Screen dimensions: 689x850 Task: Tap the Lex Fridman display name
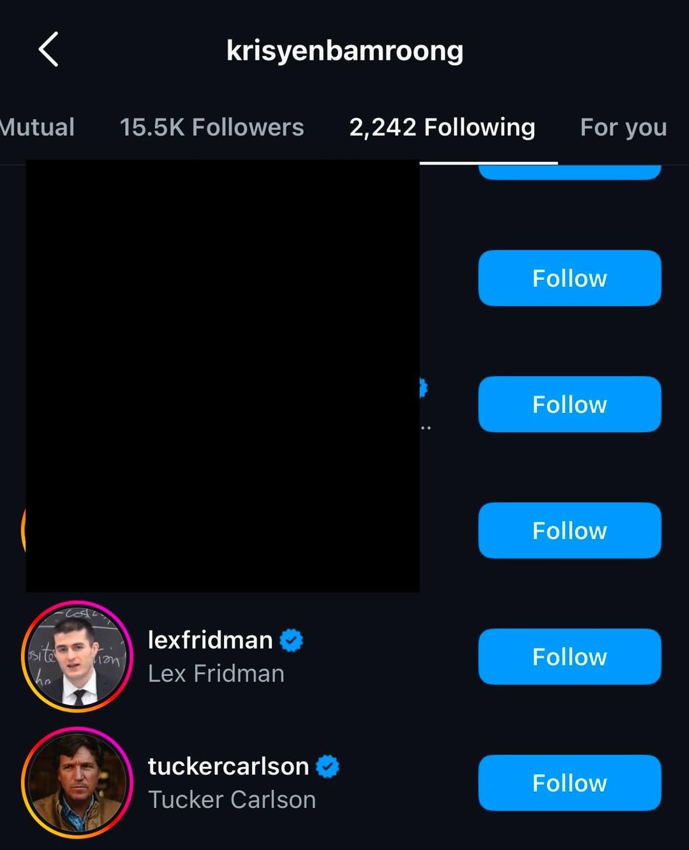pyautogui.click(x=216, y=673)
